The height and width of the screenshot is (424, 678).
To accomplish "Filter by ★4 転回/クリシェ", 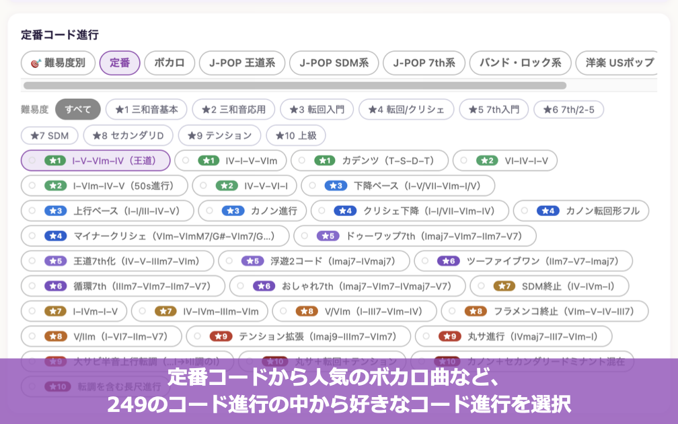I will (x=406, y=110).
